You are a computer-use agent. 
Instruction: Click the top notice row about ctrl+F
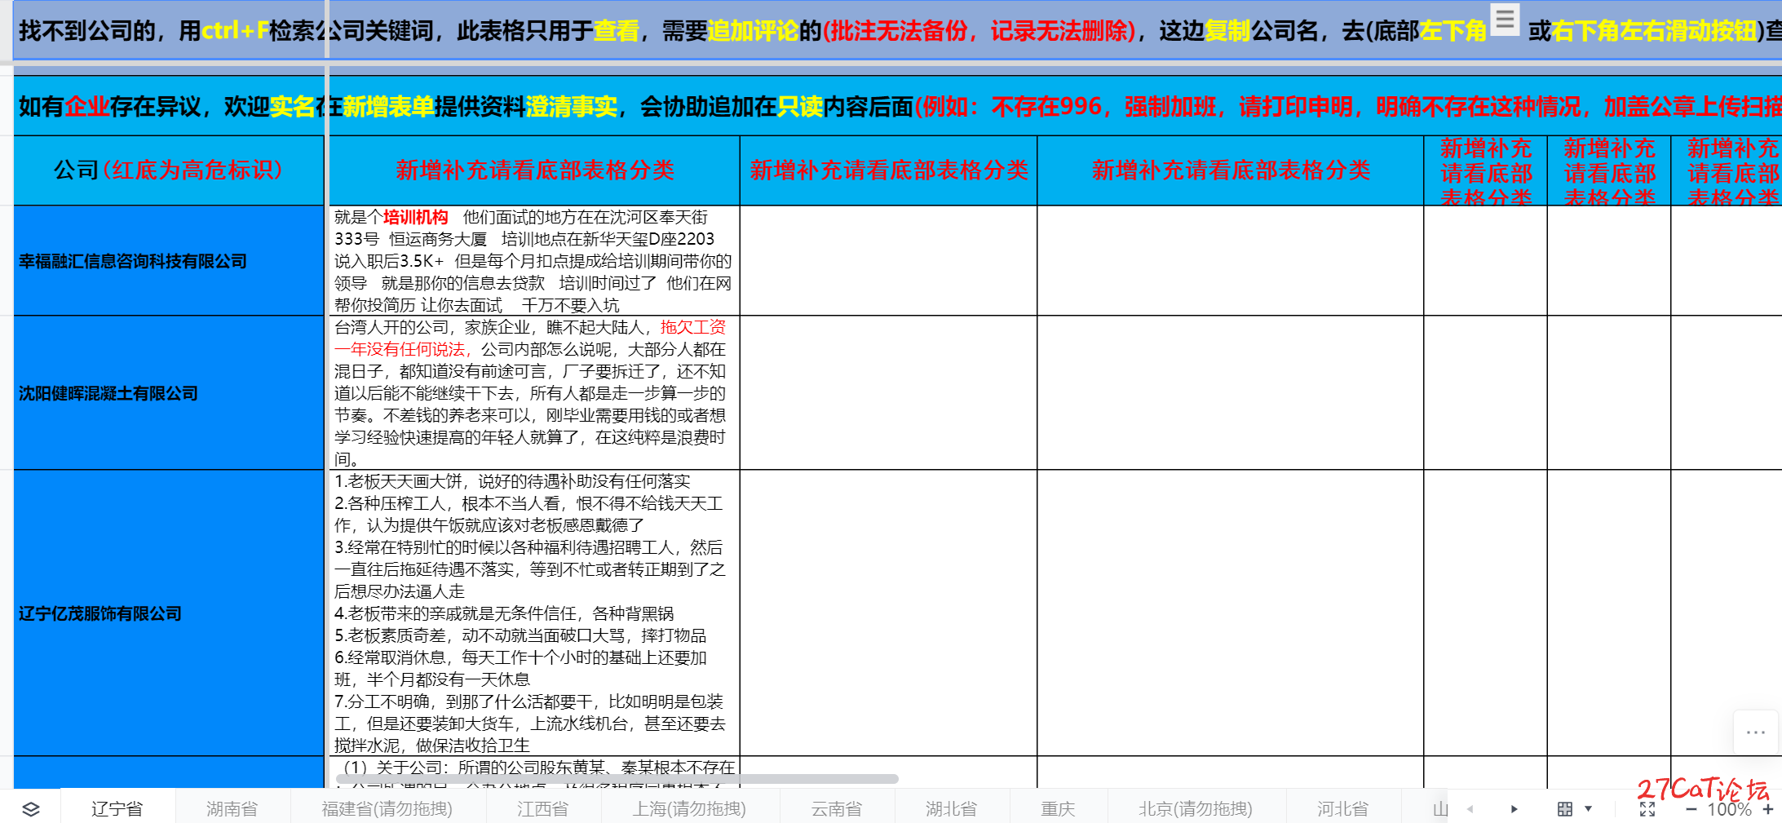click(x=897, y=30)
